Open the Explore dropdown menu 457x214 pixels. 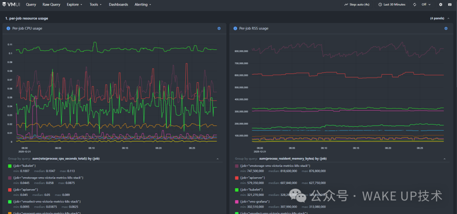point(74,5)
